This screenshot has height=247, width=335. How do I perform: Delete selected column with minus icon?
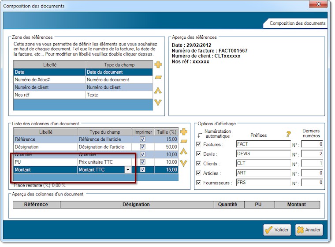coord(184,142)
